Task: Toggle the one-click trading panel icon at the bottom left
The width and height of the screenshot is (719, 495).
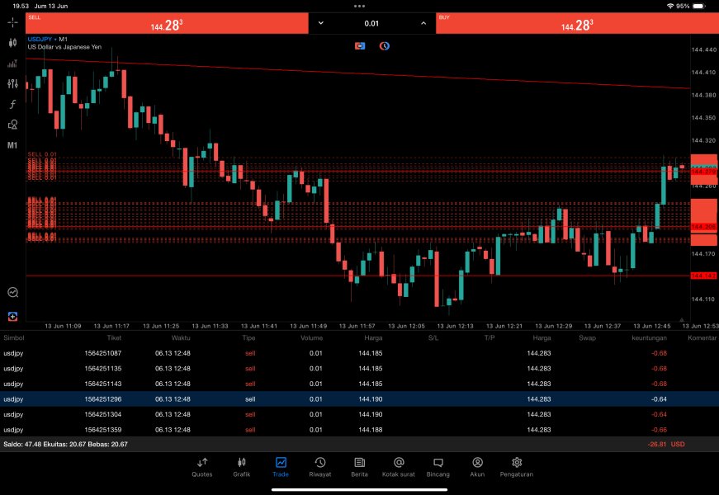Action: [x=12, y=316]
